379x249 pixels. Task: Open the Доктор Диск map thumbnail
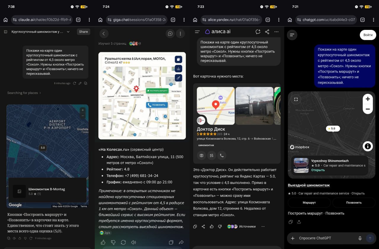point(216,106)
